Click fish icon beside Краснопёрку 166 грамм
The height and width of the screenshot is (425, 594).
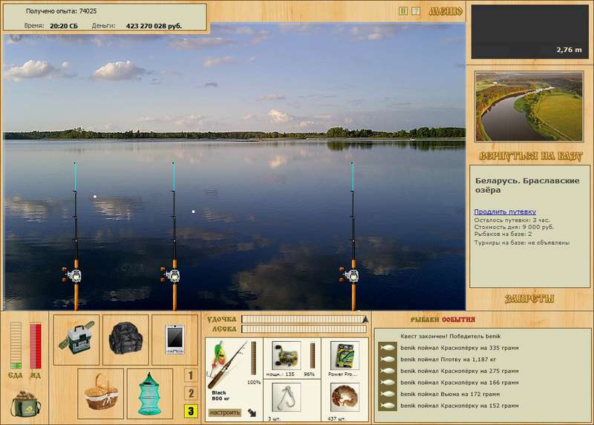[x=387, y=383]
